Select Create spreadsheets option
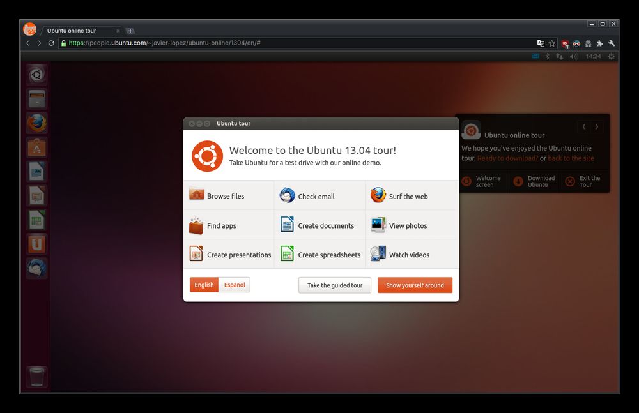Image resolution: width=639 pixels, height=413 pixels. pyautogui.click(x=320, y=254)
